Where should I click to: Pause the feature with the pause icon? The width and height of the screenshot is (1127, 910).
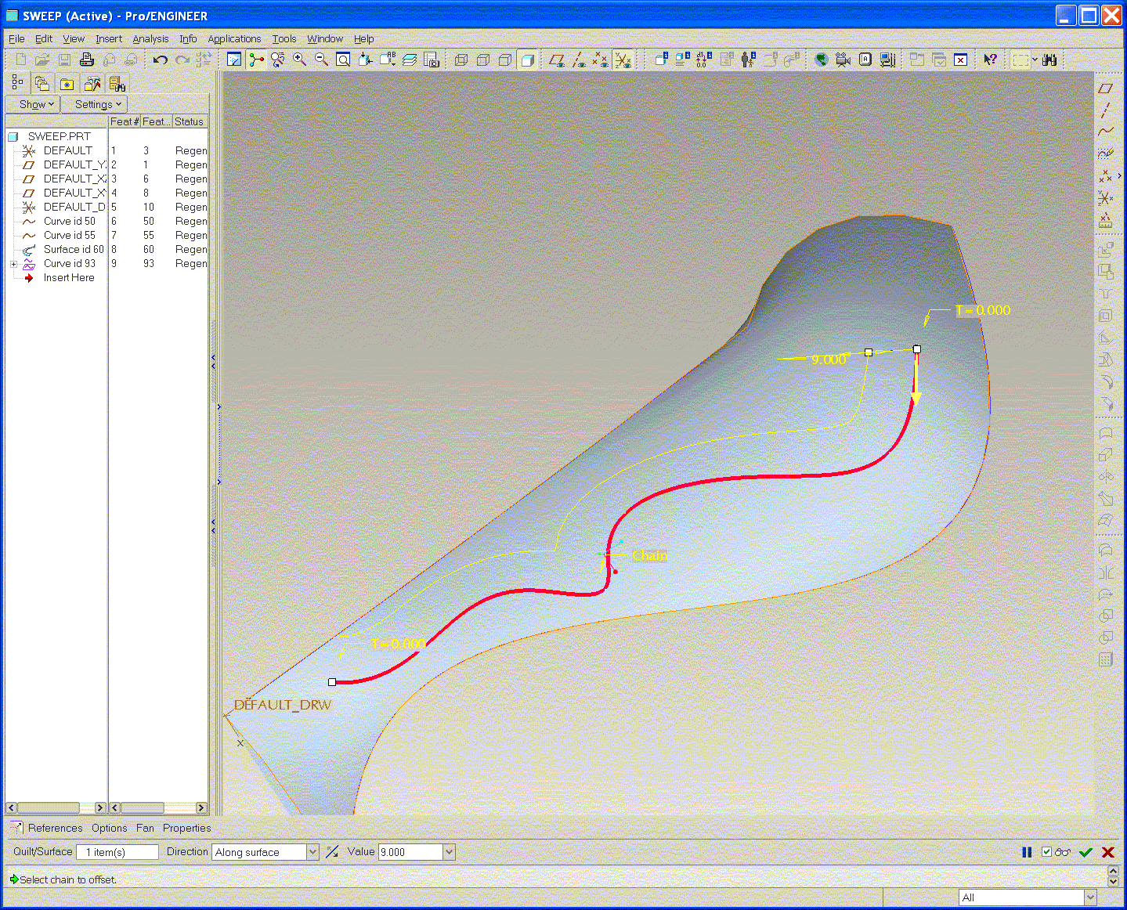1027,852
